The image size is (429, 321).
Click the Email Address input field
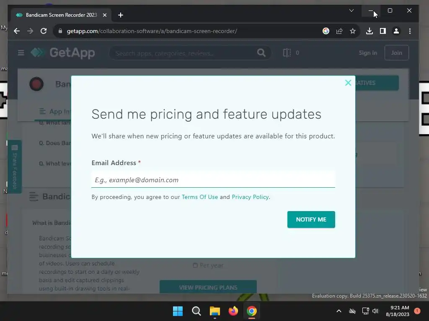(x=213, y=180)
